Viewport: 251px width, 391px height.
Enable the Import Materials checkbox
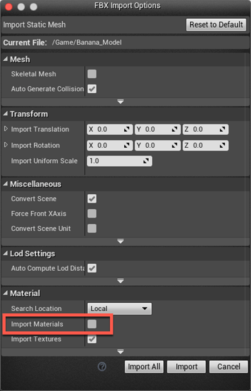pos(92,324)
